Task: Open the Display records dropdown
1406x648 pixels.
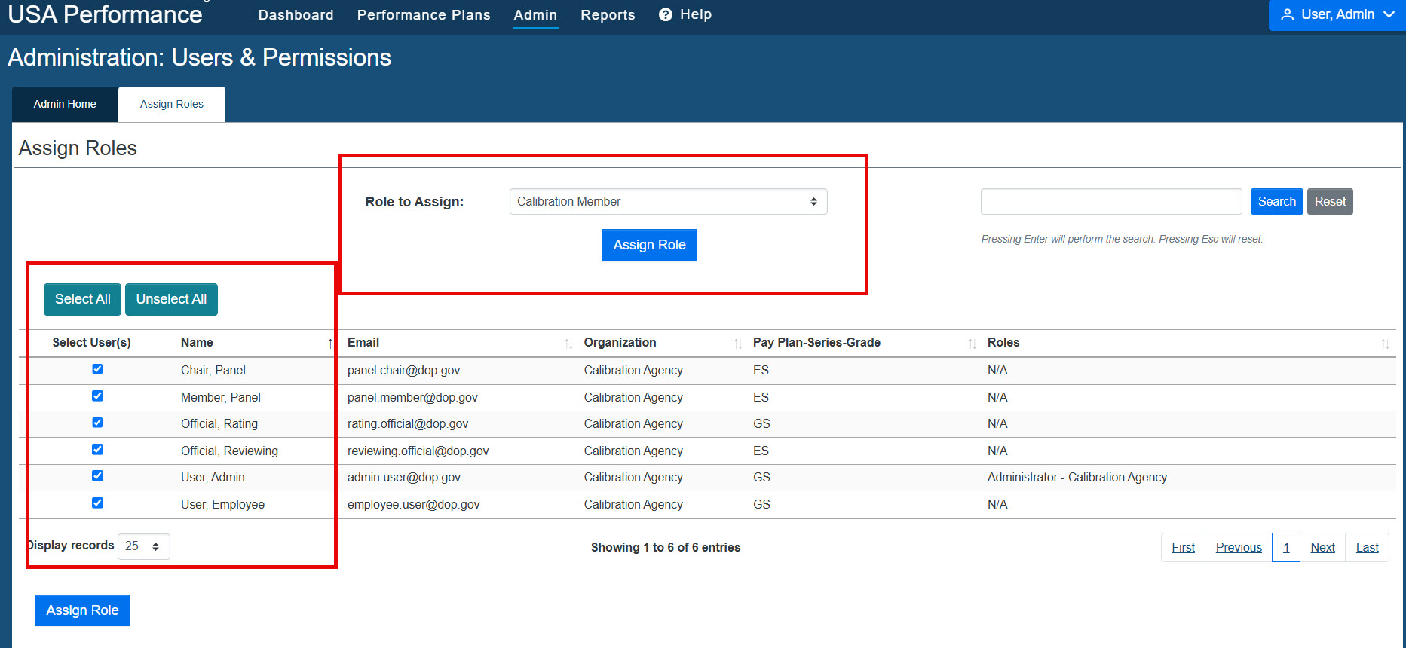Action: point(143,546)
